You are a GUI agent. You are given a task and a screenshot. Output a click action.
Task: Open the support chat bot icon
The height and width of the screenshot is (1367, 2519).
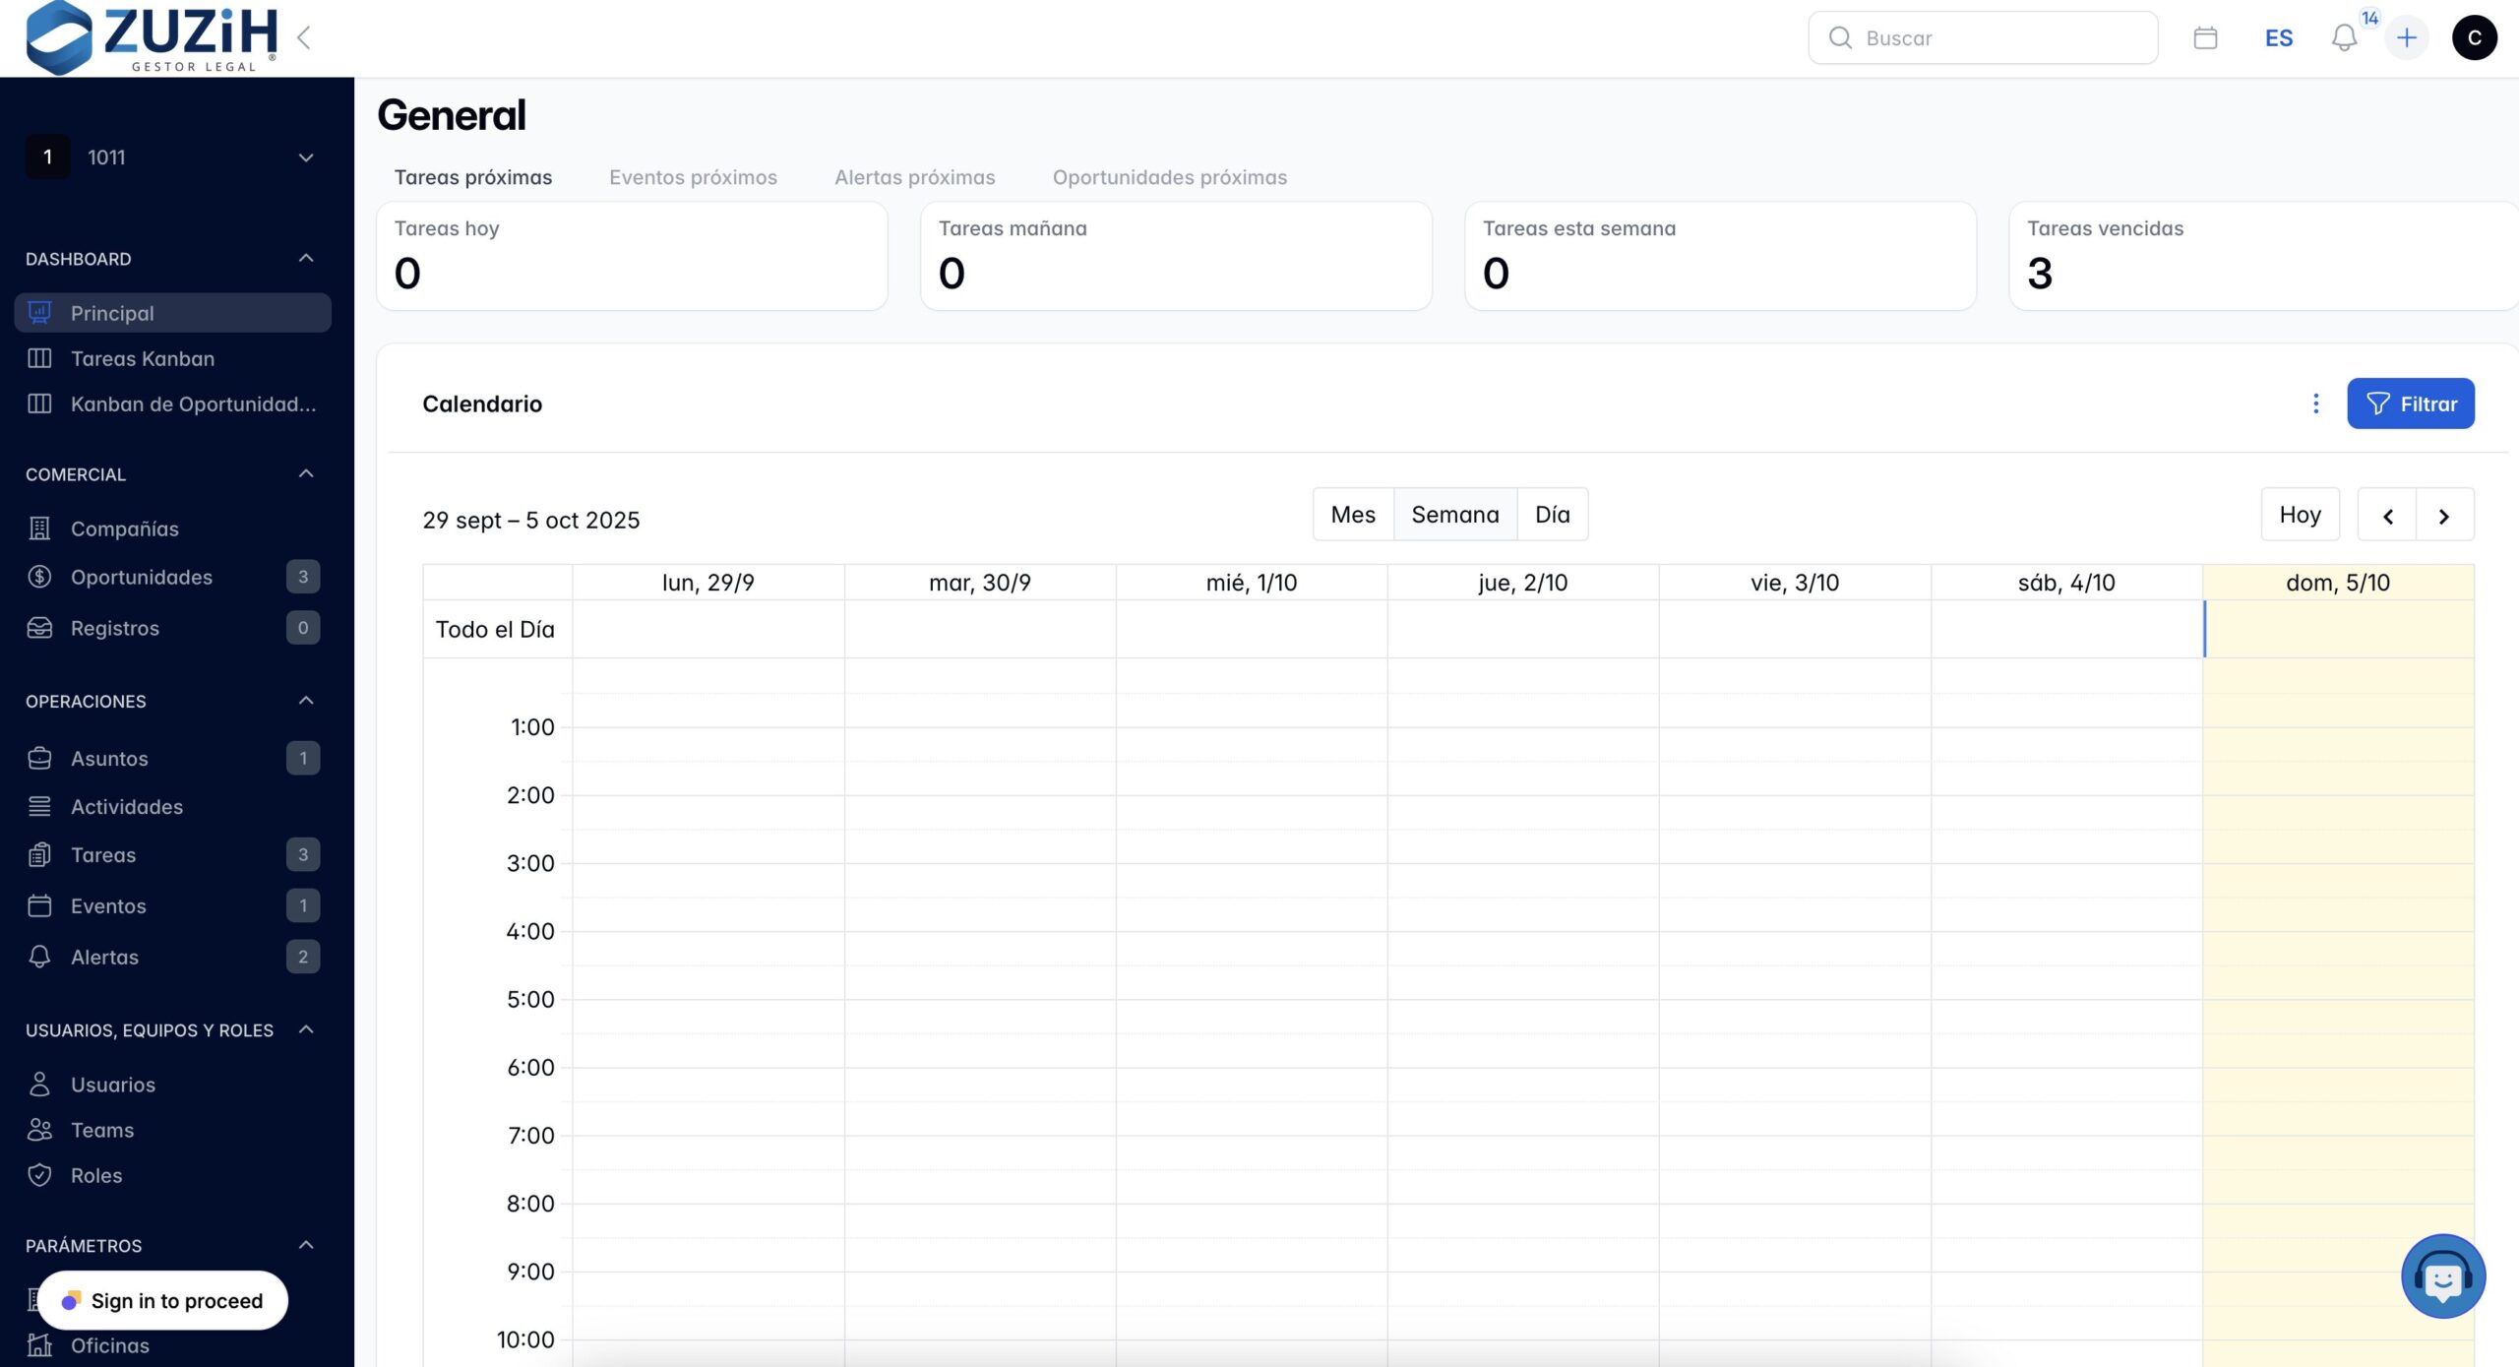click(x=2442, y=1276)
